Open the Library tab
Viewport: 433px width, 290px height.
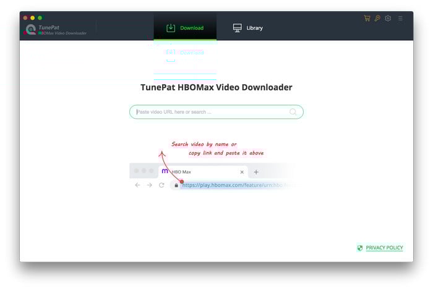247,28
